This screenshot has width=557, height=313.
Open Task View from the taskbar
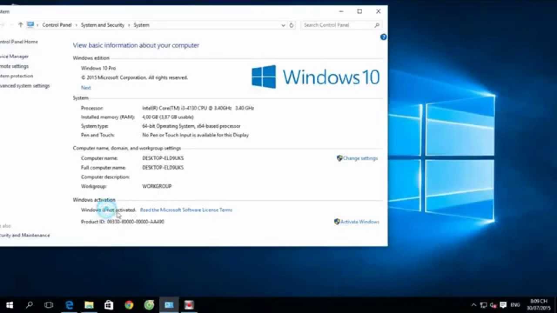49,305
